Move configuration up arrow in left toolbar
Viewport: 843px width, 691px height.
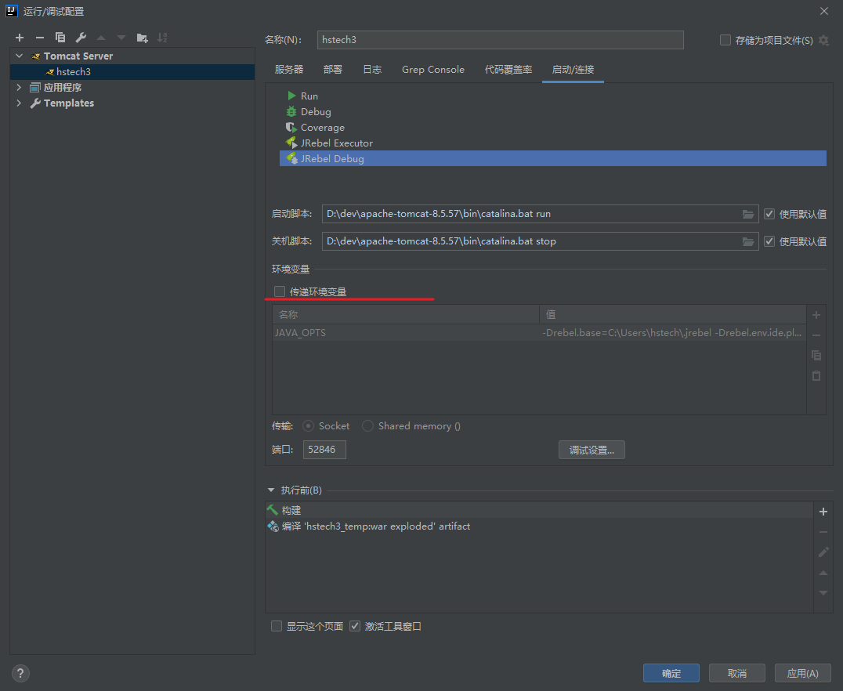tap(101, 38)
